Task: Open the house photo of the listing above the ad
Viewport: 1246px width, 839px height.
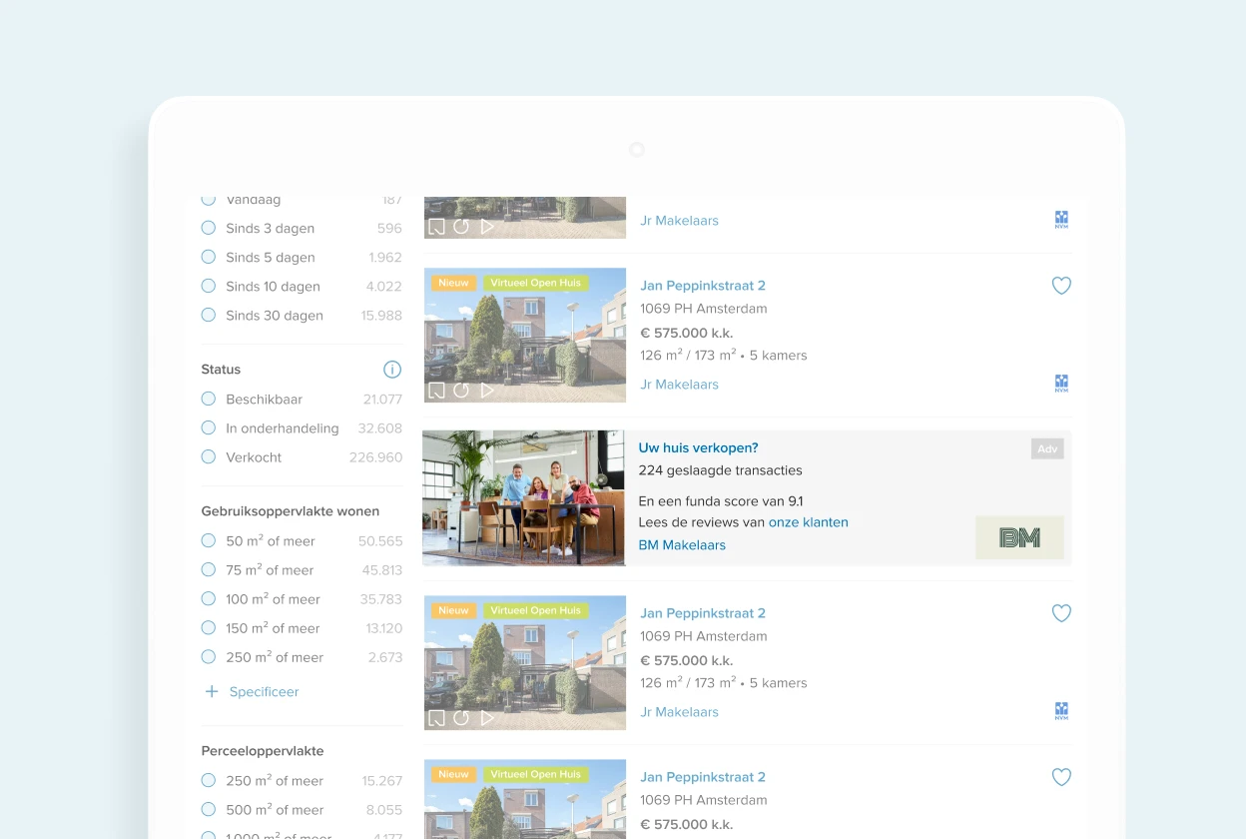Action: pos(525,335)
